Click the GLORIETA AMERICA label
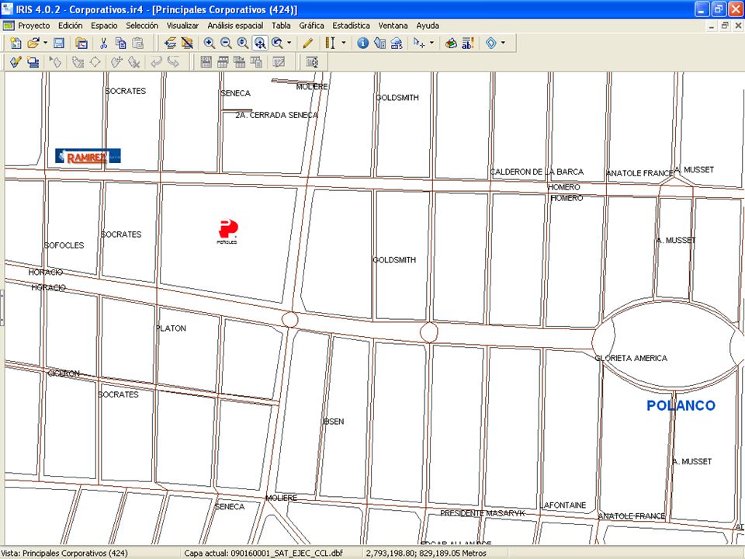 point(631,358)
